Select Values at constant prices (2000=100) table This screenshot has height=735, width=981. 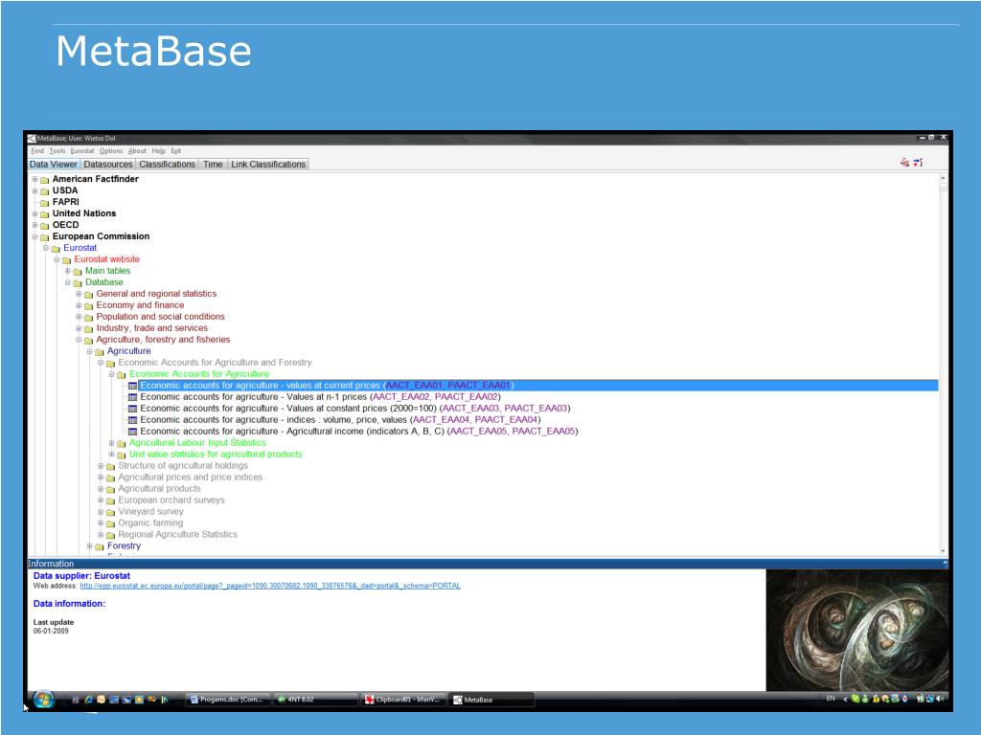355,408
